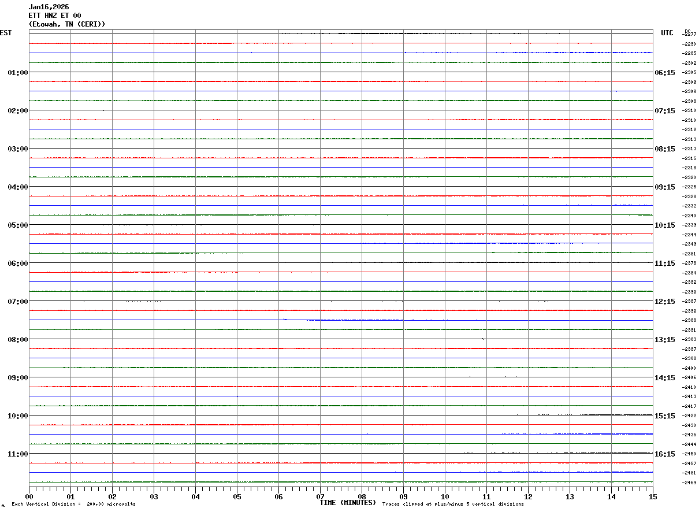Select the 12:15 UTC row label
This screenshot has height=512, width=699.
664,302
